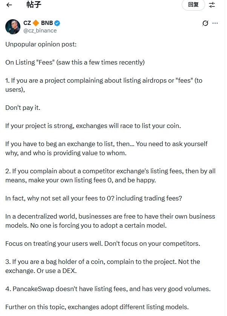Click the Grok icon on the post
This screenshot has height=316, width=227.
205,23
